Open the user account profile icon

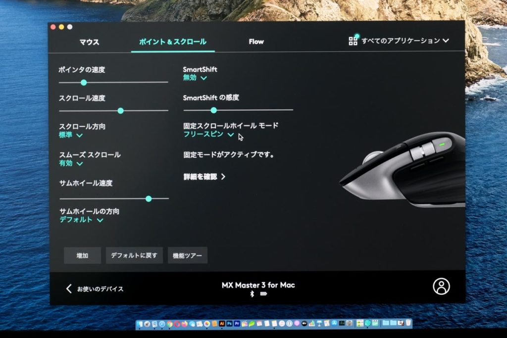click(x=441, y=287)
